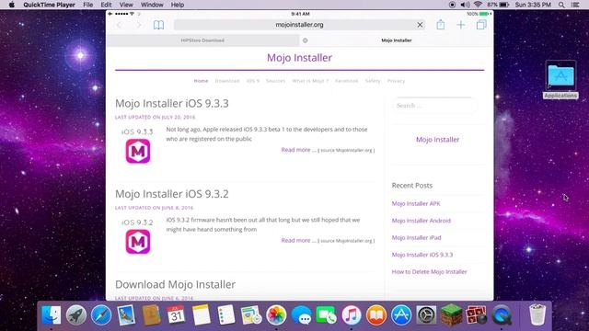
Task: Open Download nav link
Action: coord(227,81)
